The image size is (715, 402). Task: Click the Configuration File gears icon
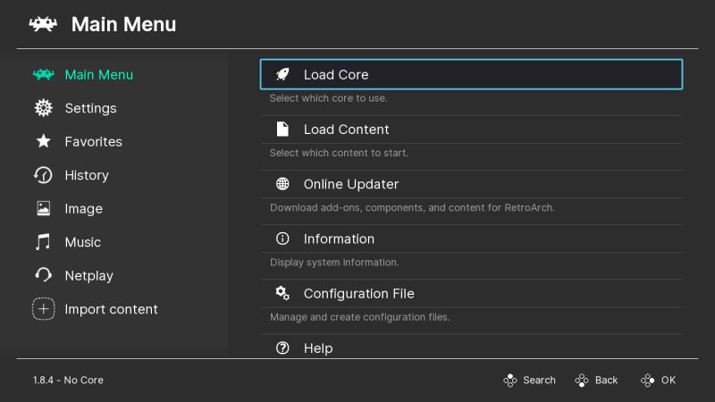click(x=282, y=293)
